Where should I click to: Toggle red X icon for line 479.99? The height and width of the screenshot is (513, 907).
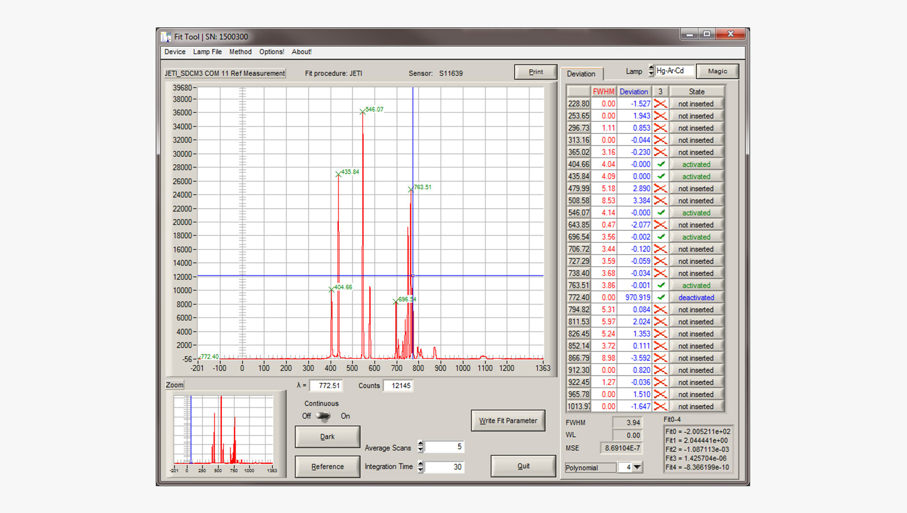click(661, 189)
